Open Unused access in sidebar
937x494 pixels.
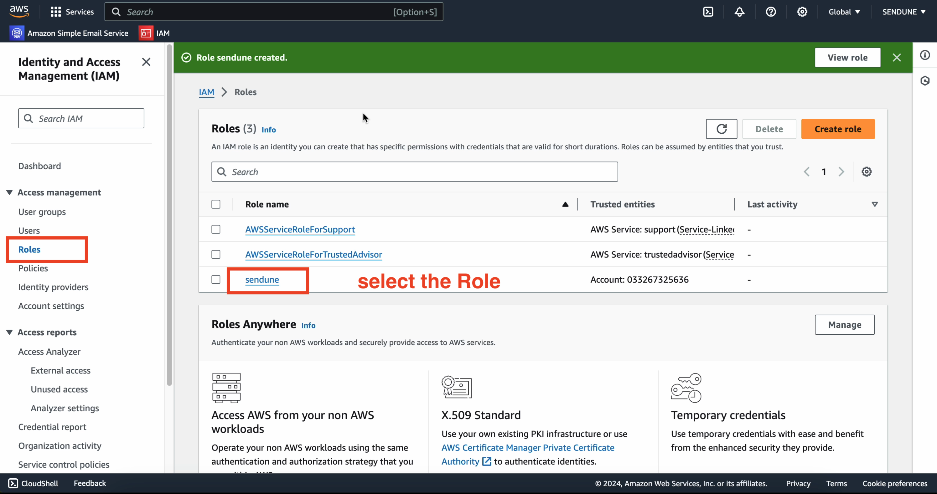click(x=59, y=389)
